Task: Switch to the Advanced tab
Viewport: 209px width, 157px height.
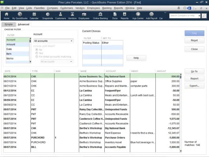Action: click(x=24, y=24)
